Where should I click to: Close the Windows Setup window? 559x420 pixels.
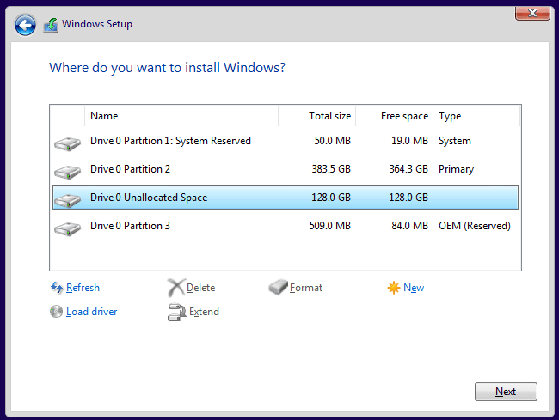click(x=532, y=12)
